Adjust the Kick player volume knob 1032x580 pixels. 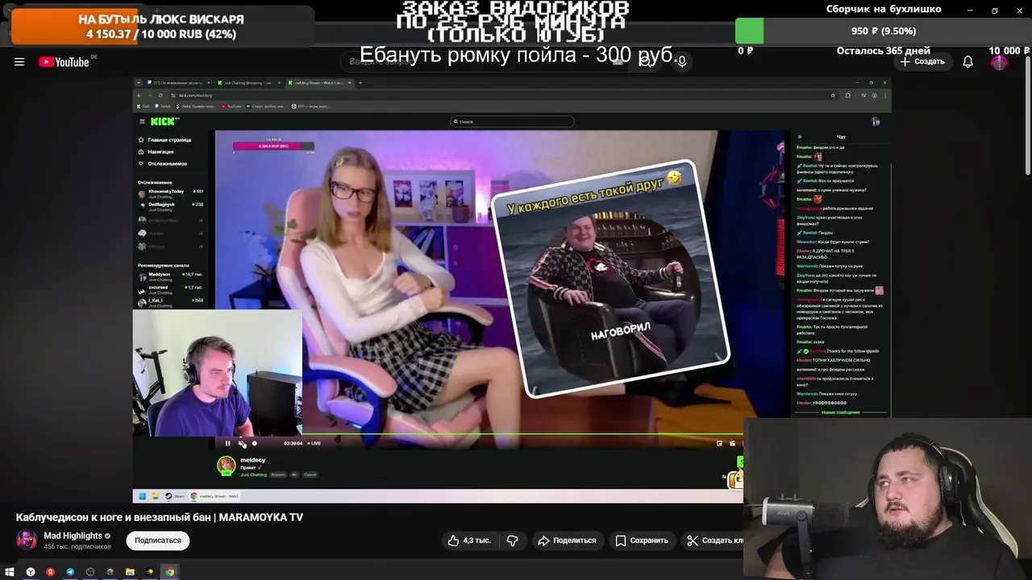pyautogui.click(x=255, y=443)
